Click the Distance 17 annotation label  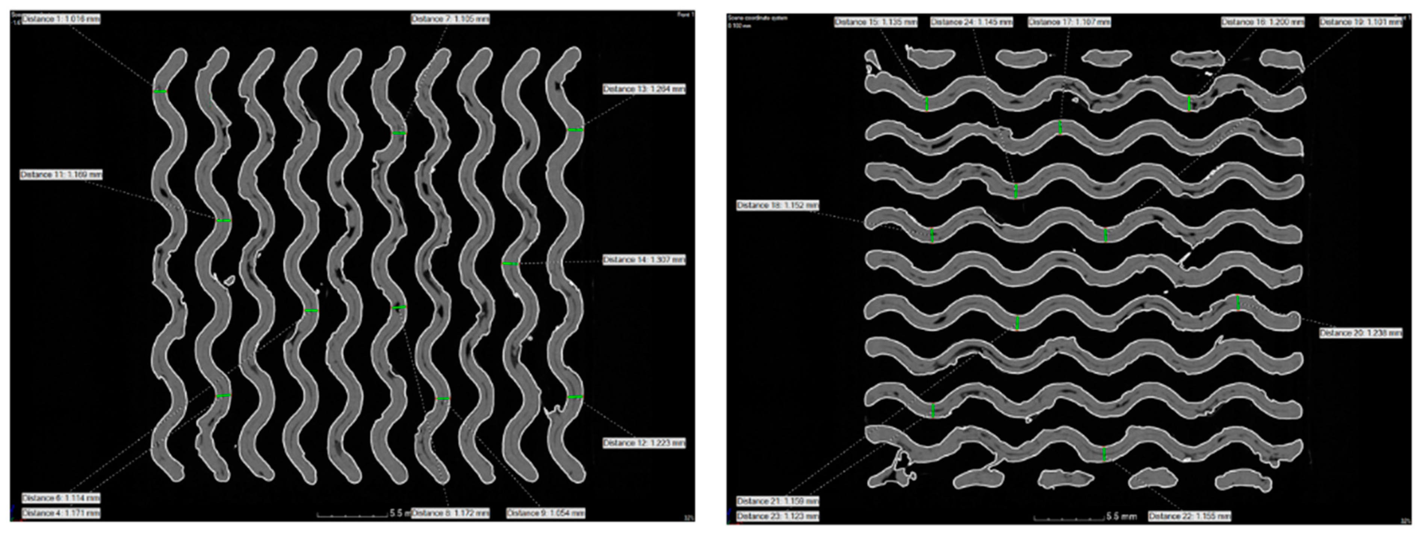point(1069,22)
